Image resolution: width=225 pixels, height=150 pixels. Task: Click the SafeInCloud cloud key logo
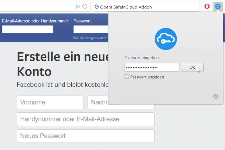pyautogui.click(x=166, y=39)
